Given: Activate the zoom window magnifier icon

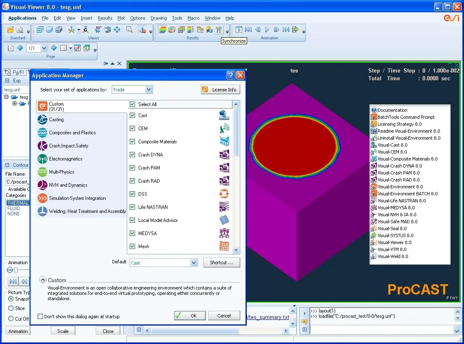Looking at the screenshot, I should click(x=129, y=29).
